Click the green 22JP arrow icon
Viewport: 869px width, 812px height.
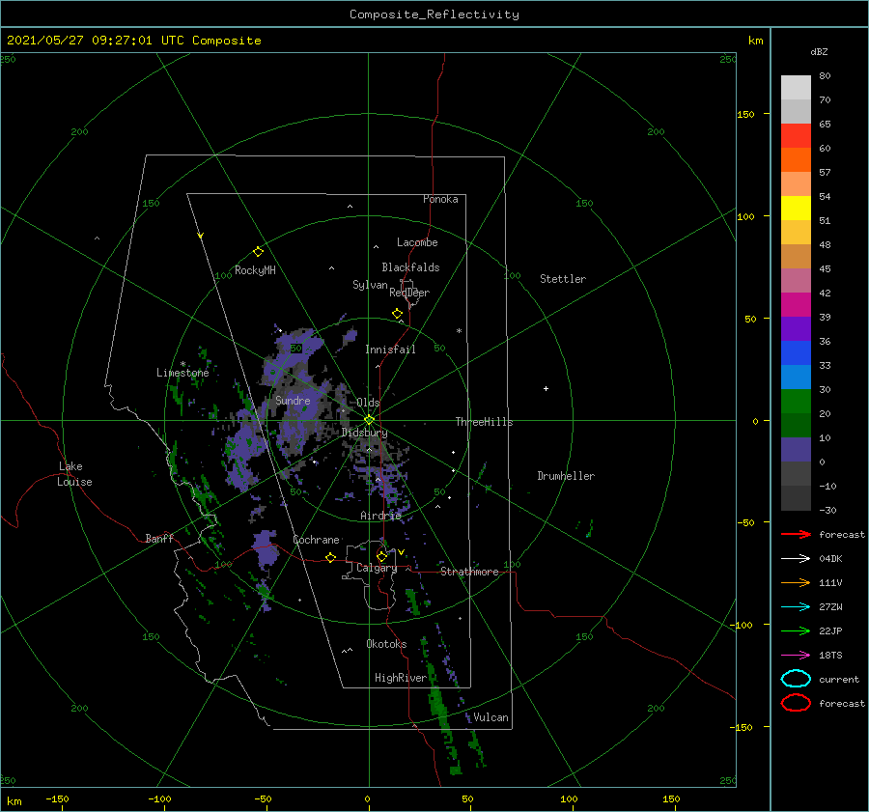(x=796, y=630)
